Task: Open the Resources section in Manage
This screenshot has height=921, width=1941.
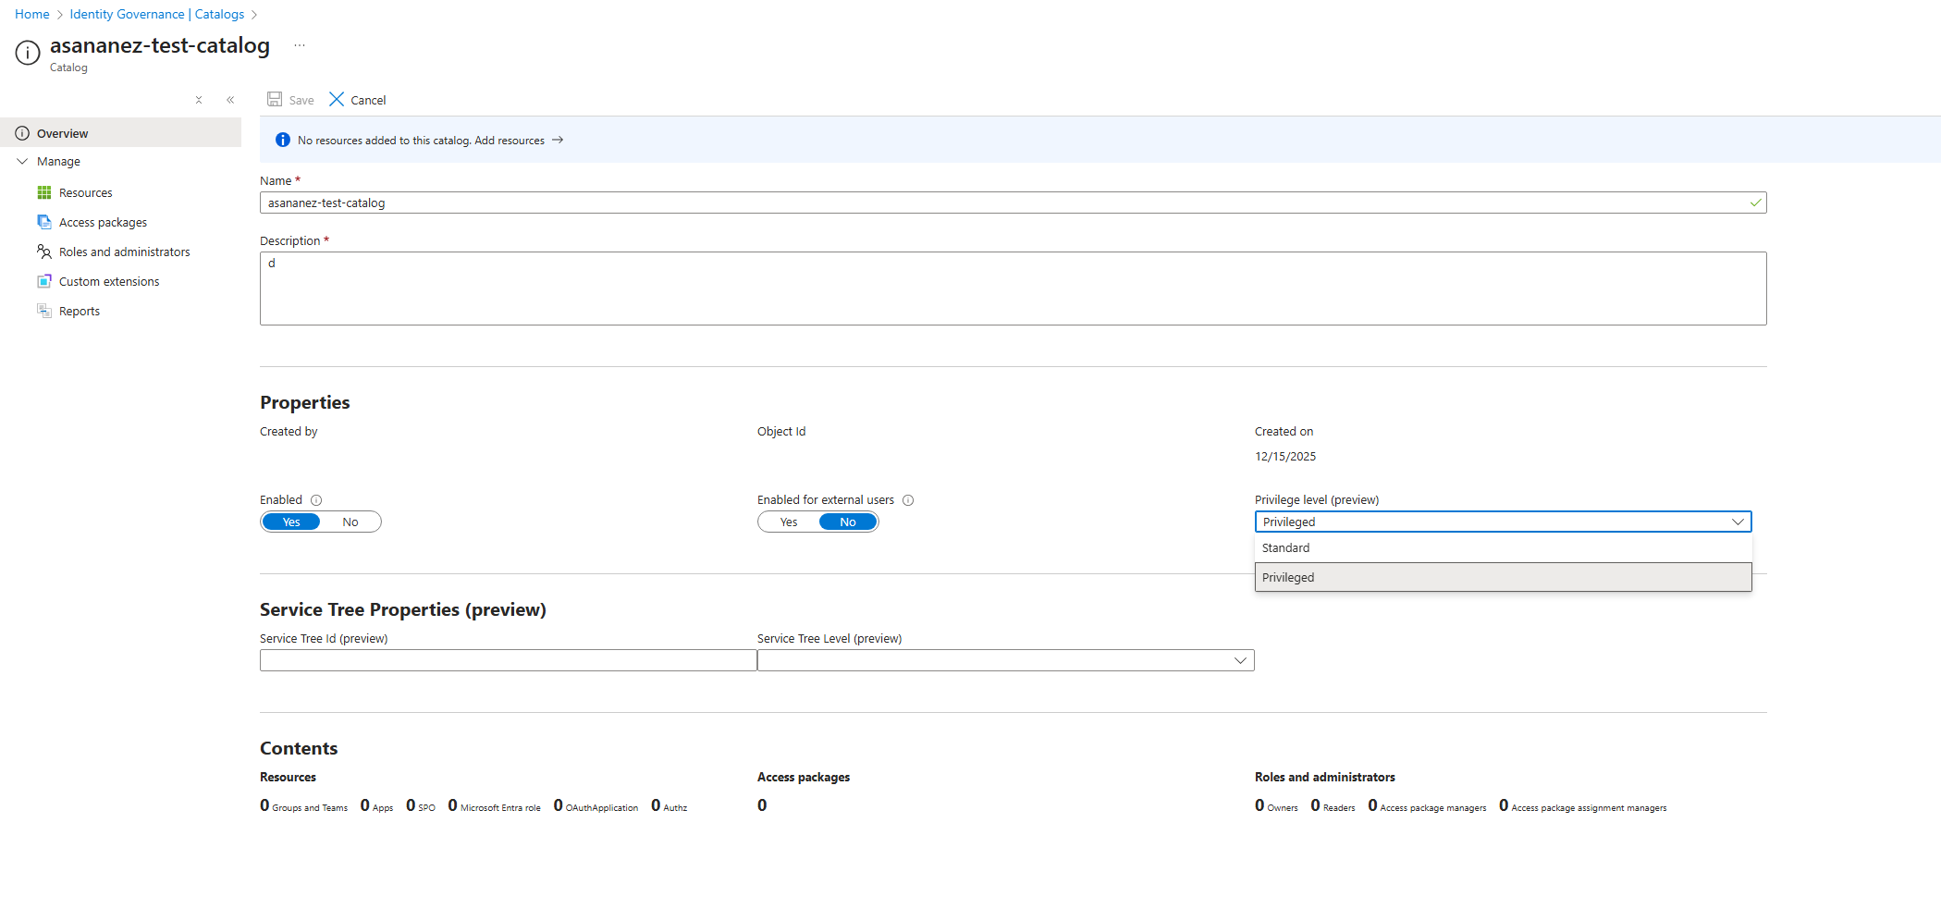Action: click(x=86, y=192)
